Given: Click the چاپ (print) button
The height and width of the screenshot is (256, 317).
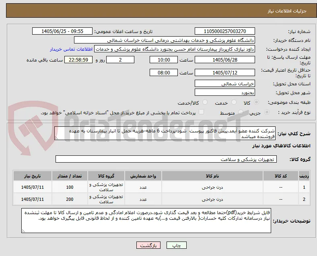Looking at the screenshot, I should tap(176, 245).
